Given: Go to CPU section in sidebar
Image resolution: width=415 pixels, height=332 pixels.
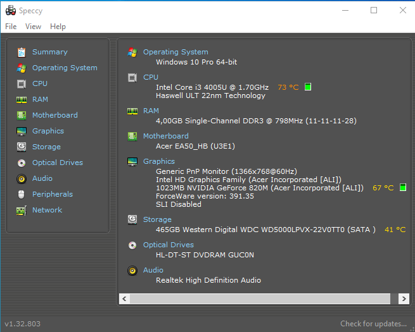Looking at the screenshot, I should point(40,83).
